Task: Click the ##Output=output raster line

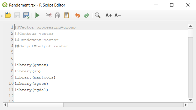Action: [41, 46]
